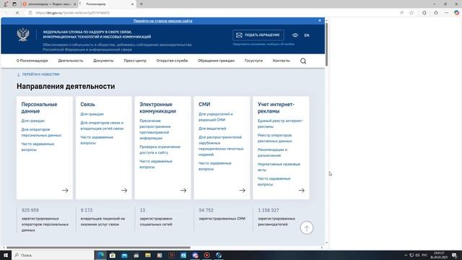The width and height of the screenshot is (462, 260).
Task: Switch site language to EN
Action: (306, 35)
